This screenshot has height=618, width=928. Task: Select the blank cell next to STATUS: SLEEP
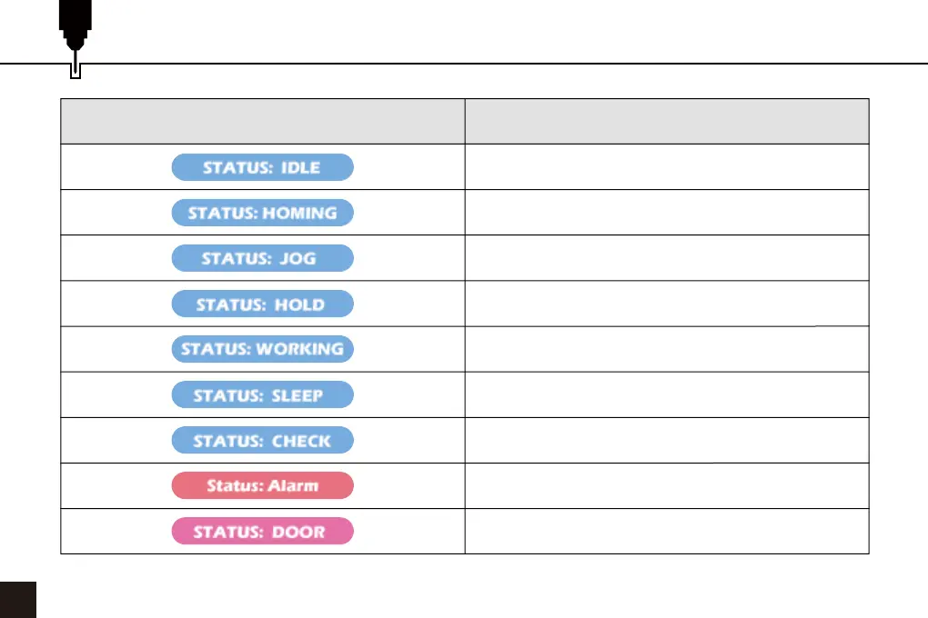pos(666,395)
